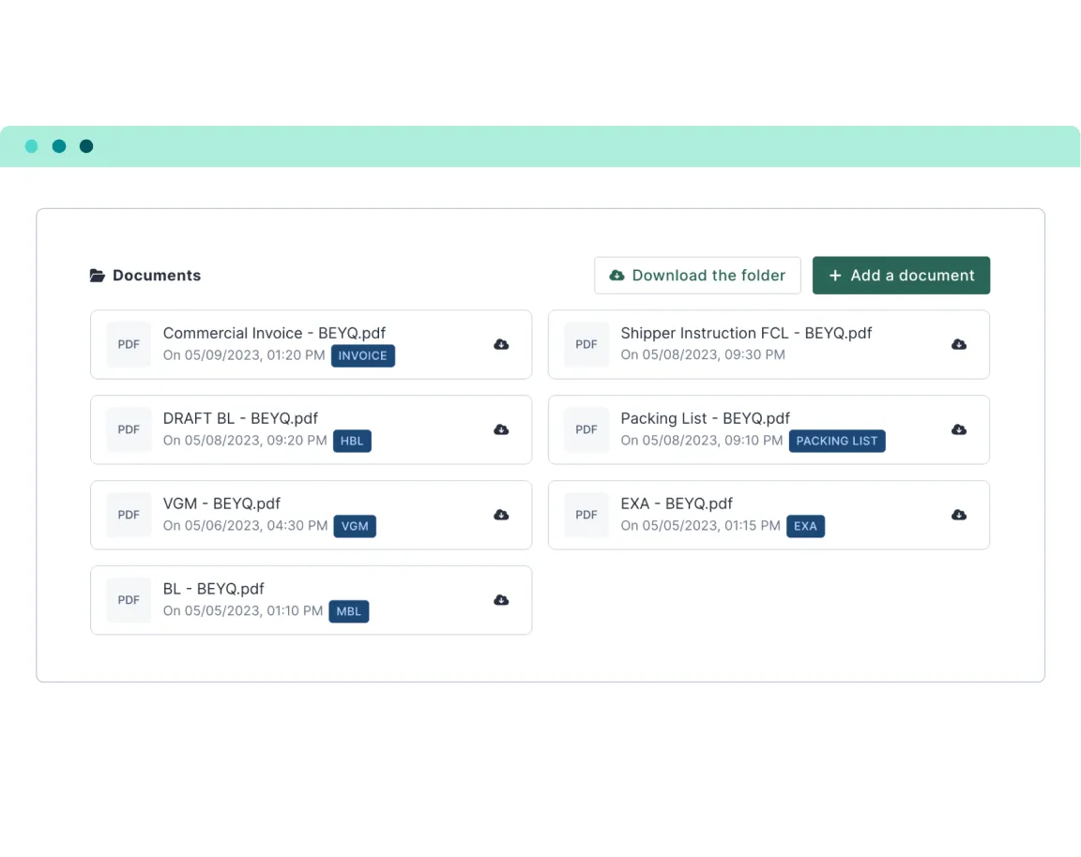Select date On 05/08/2023, 09:10 PM
This screenshot has width=1081, height=857.
(702, 440)
